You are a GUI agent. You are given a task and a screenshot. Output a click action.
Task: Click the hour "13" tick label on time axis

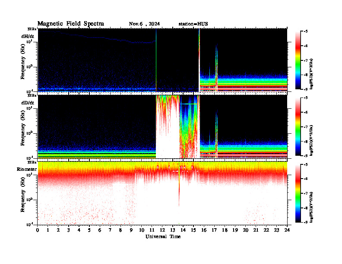point(173,230)
